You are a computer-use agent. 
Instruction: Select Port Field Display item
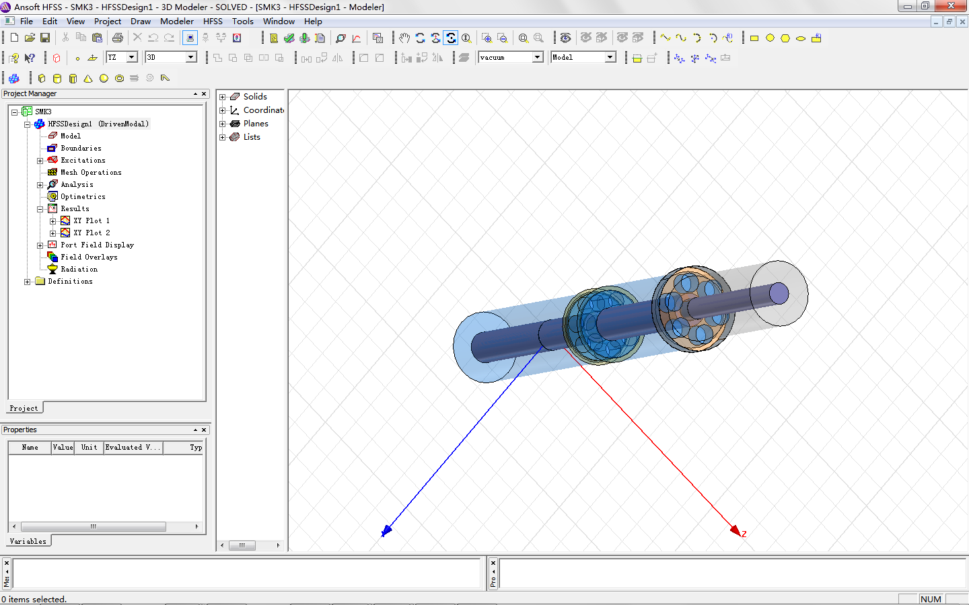[97, 245]
